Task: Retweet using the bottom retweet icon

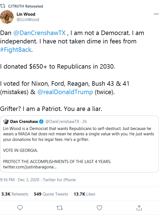Action: point(60,208)
